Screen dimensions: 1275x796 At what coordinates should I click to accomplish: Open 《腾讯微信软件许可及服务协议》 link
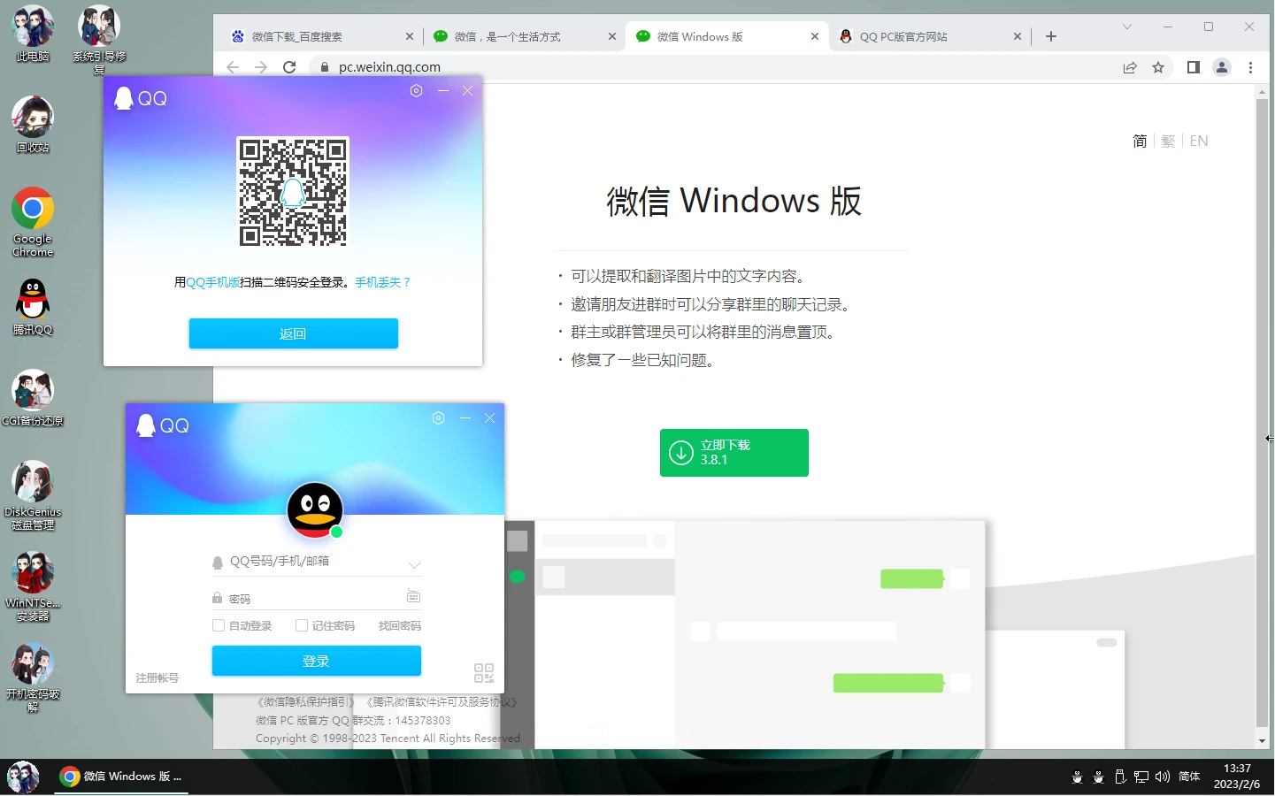click(442, 701)
